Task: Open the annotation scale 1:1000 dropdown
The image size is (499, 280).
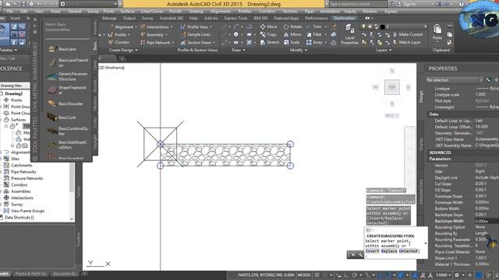Action: point(443,275)
